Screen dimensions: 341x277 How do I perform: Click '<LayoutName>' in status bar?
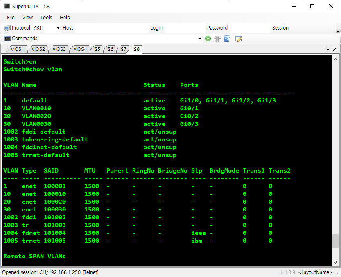[315, 272]
